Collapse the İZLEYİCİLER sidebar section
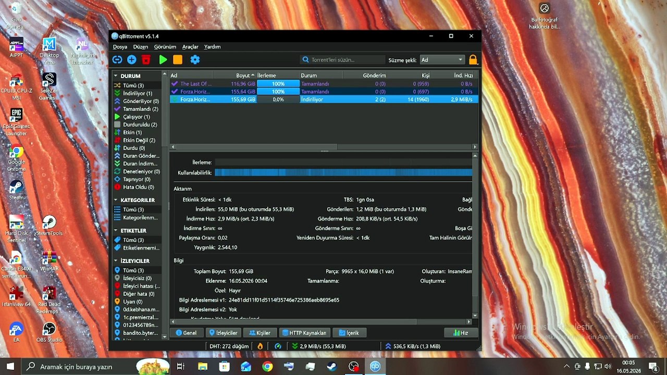667x375 pixels. pos(116,261)
